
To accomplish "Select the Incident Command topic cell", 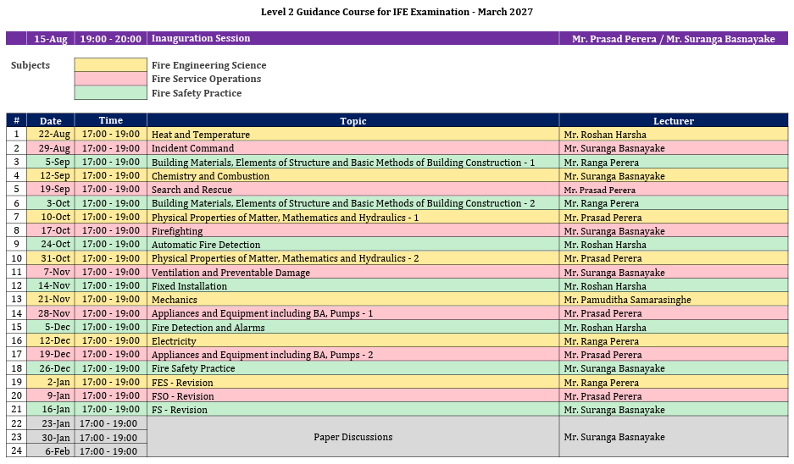I will click(353, 147).
